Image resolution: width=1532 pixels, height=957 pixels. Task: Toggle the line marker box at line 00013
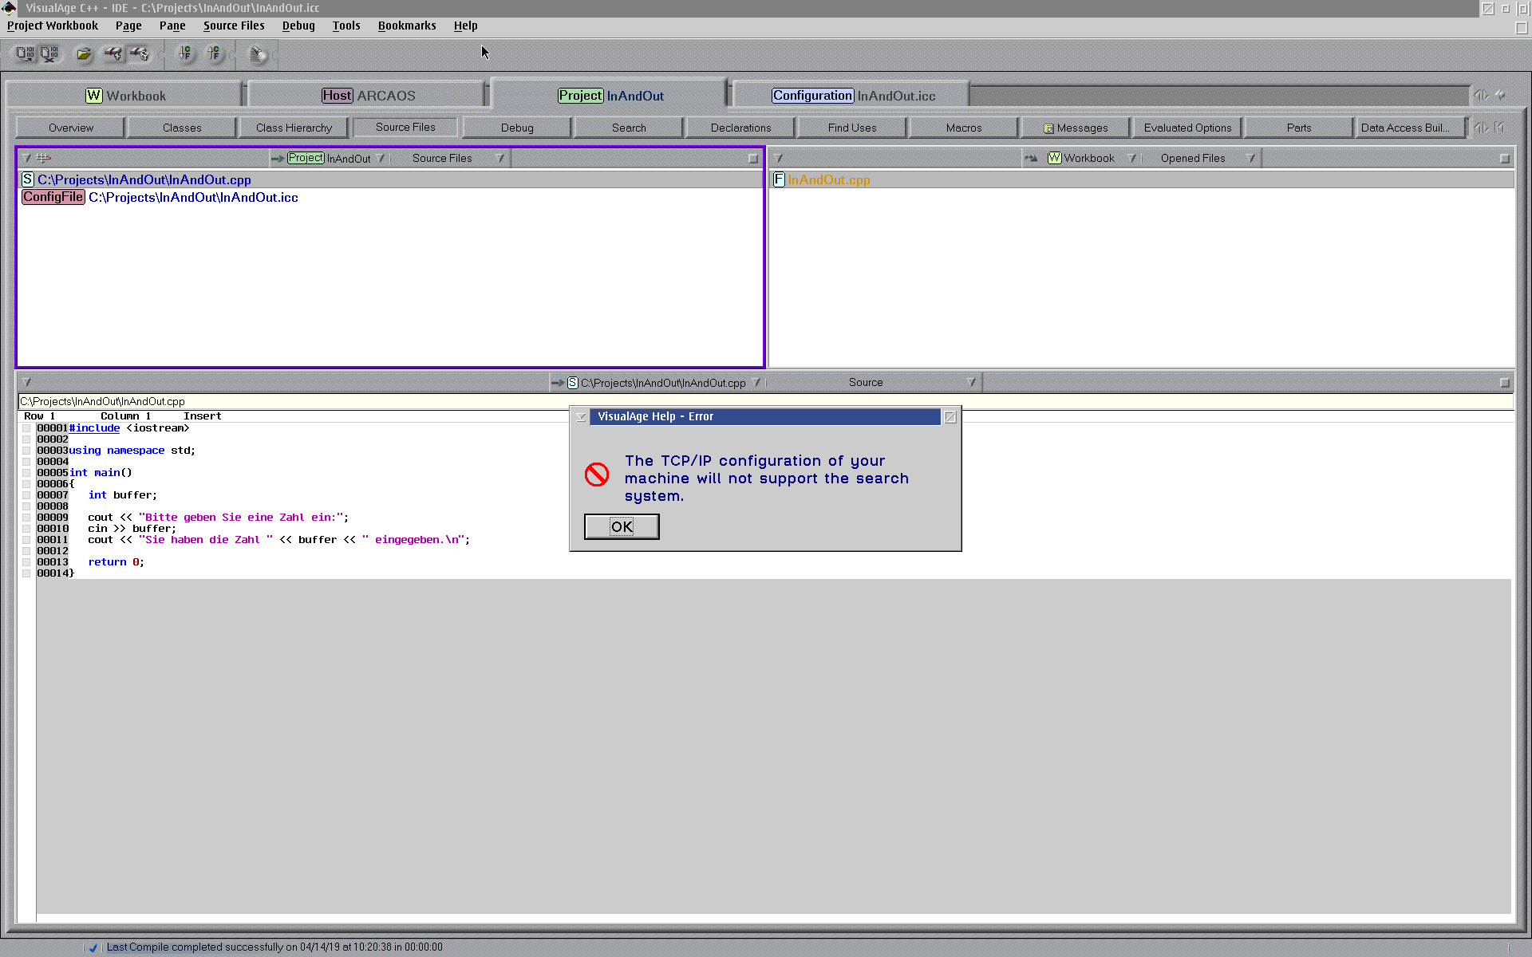coord(26,562)
